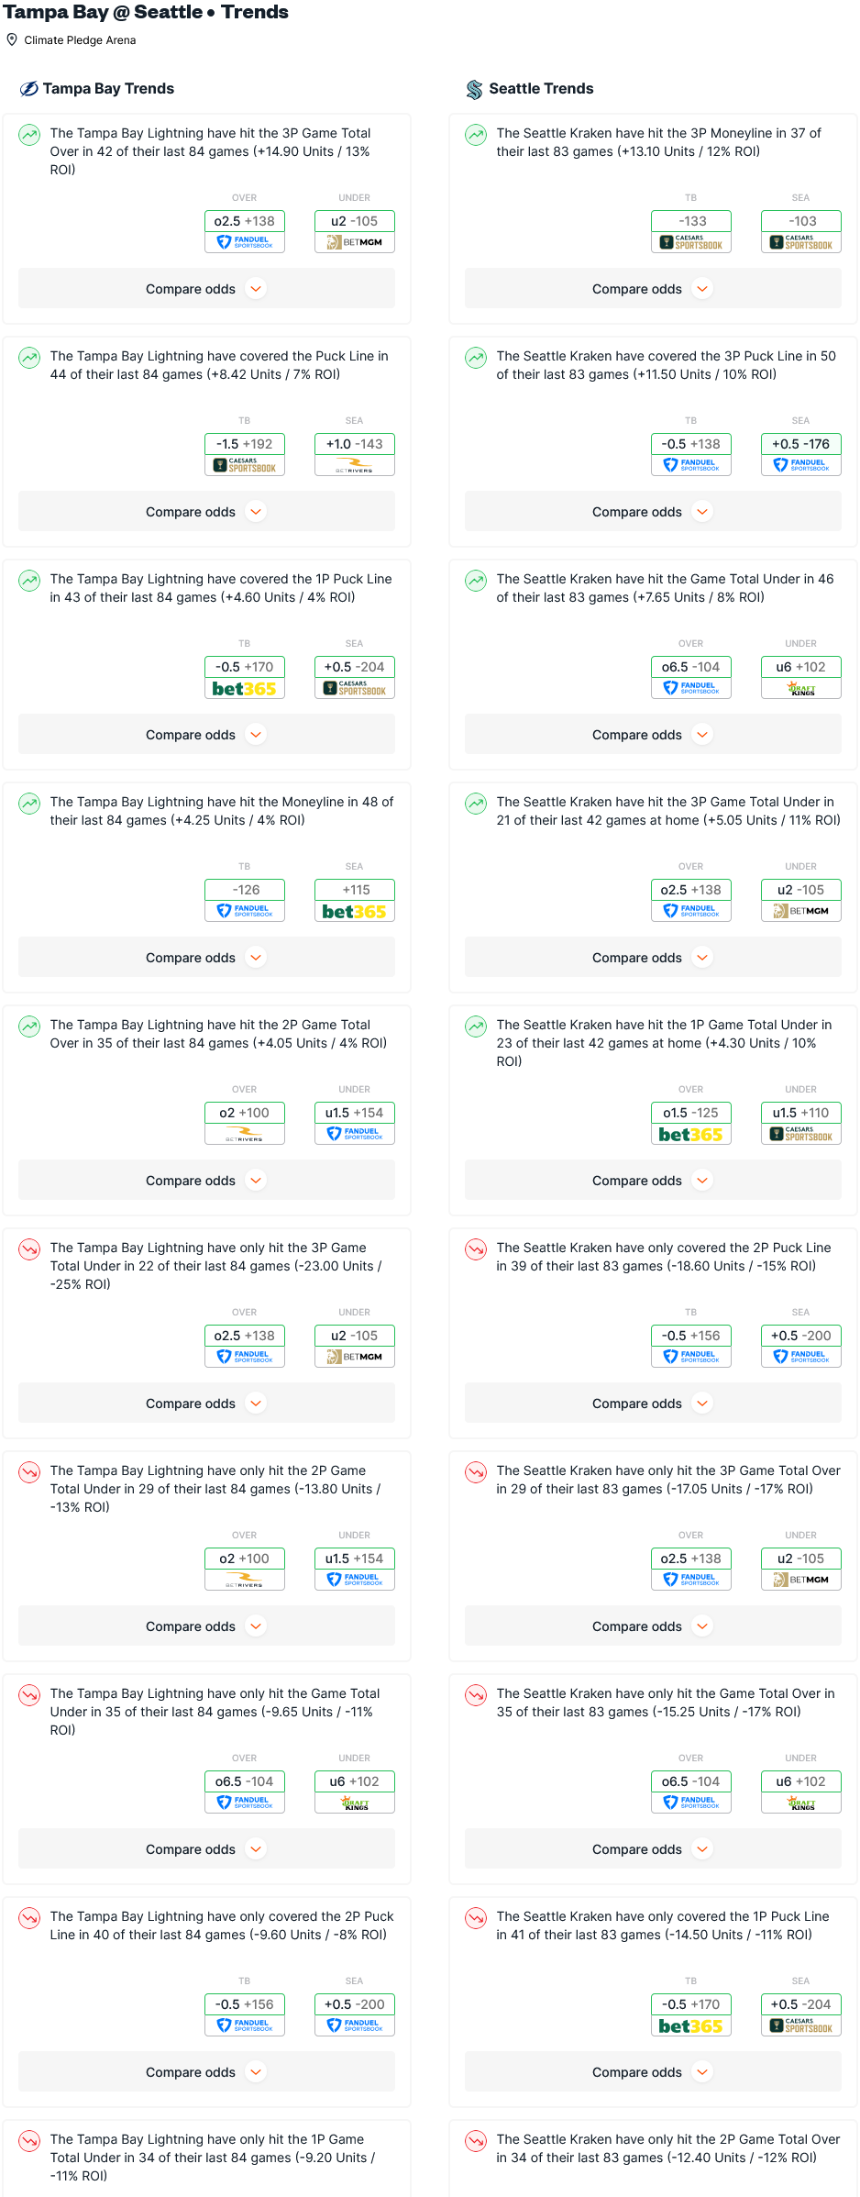This screenshot has height=2197, width=860.
Task: Click the Caesars Sportsbook logo under -133 odds
Action: 690,243
